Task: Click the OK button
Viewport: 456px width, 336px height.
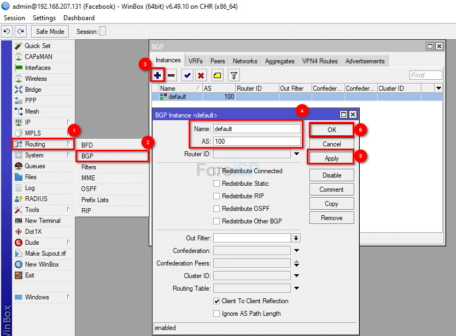Action: click(332, 130)
